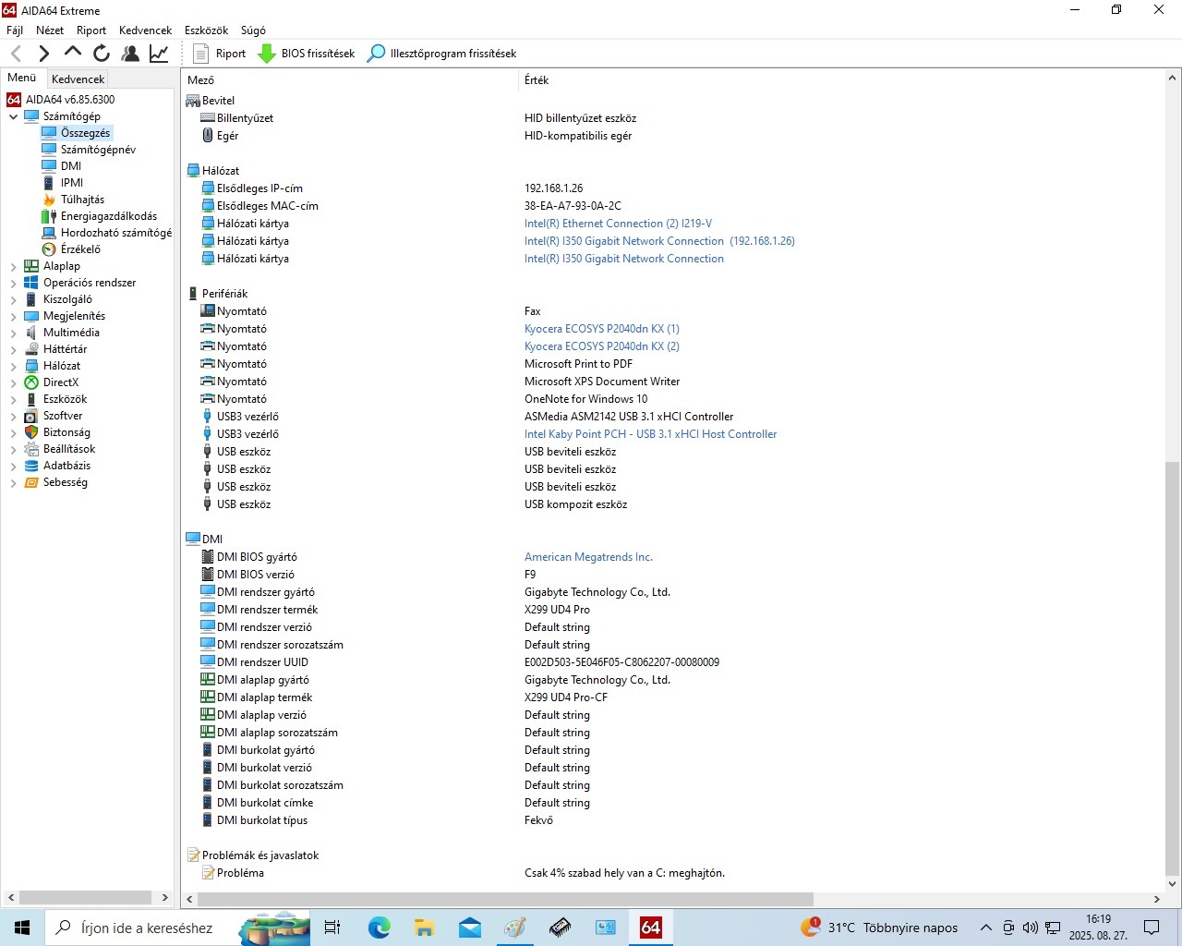Open American Megatrends Inc. link
1182x946 pixels.
(588, 557)
